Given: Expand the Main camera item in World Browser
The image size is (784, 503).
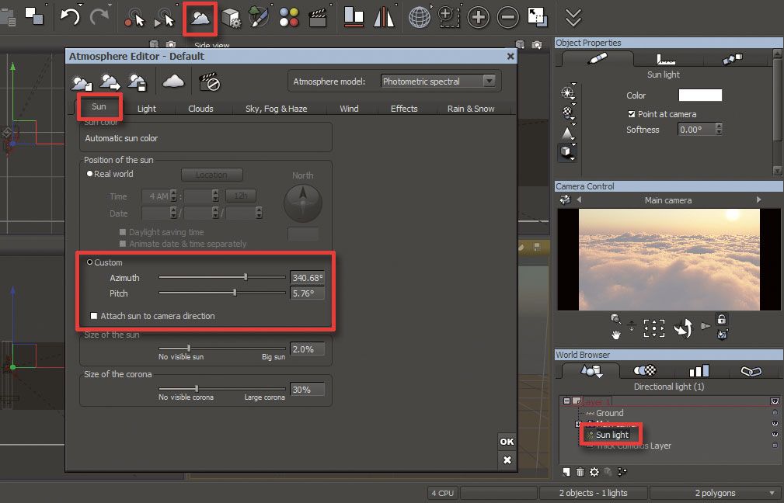Looking at the screenshot, I should 577,424.
